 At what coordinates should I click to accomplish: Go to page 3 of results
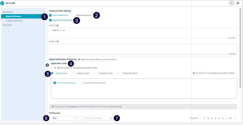click(212, 118)
